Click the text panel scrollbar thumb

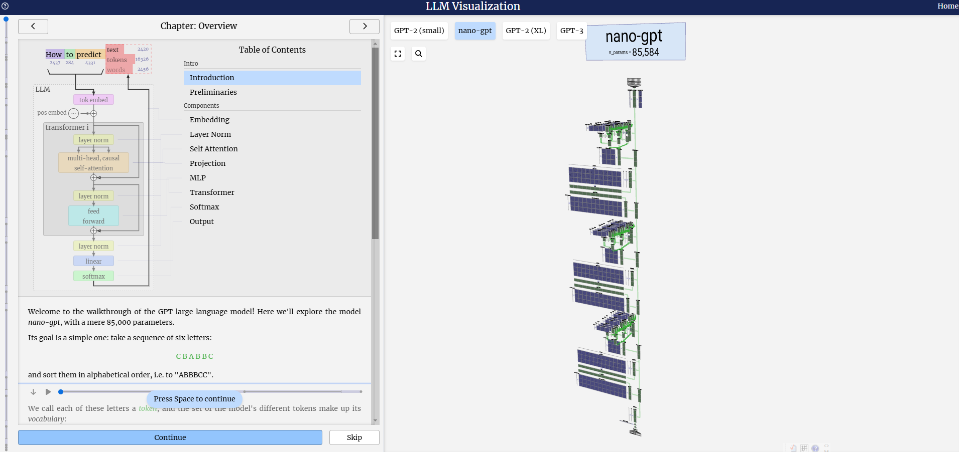tap(375, 143)
